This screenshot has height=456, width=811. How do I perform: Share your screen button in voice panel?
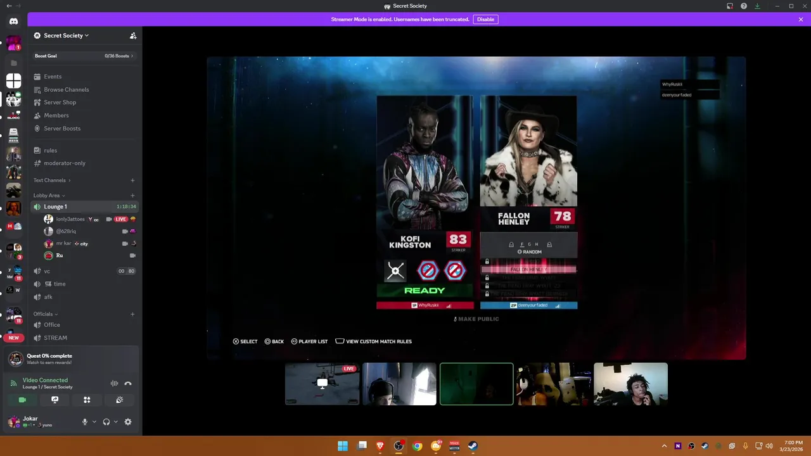coord(54,400)
